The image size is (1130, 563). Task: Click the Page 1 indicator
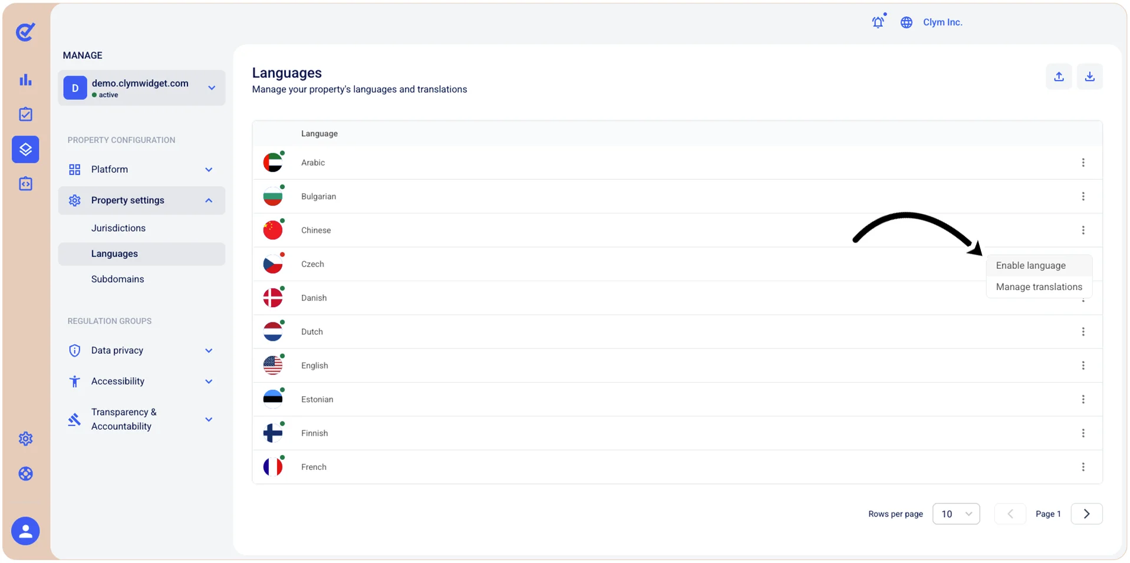(x=1048, y=514)
